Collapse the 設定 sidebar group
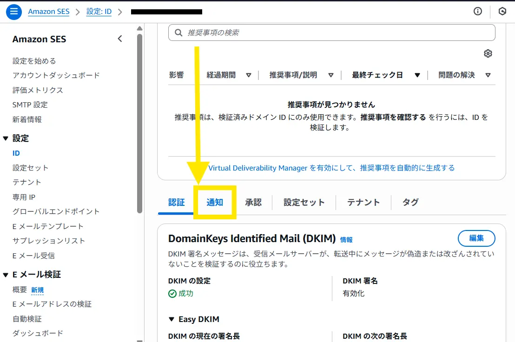Screen dimensions: 515x342 (x=6, y=138)
